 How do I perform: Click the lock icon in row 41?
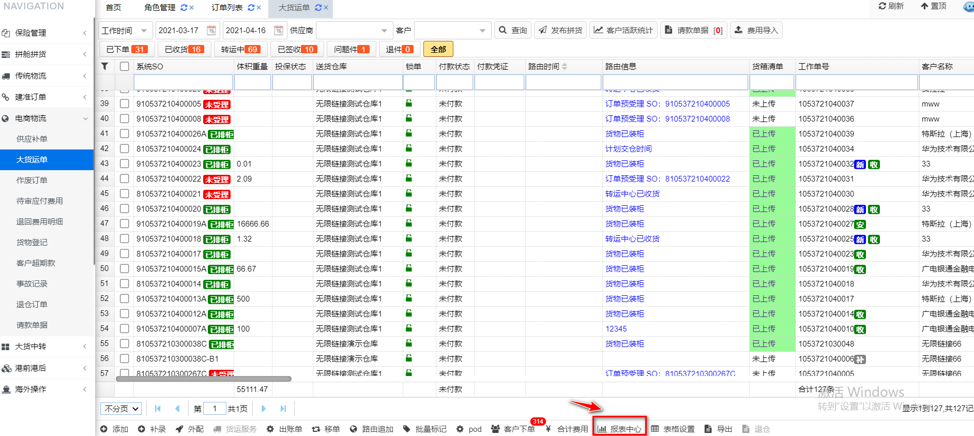tap(409, 133)
